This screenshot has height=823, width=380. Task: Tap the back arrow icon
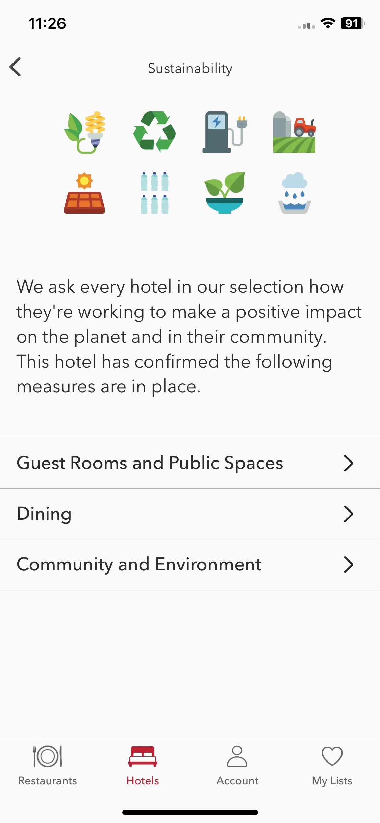16,67
